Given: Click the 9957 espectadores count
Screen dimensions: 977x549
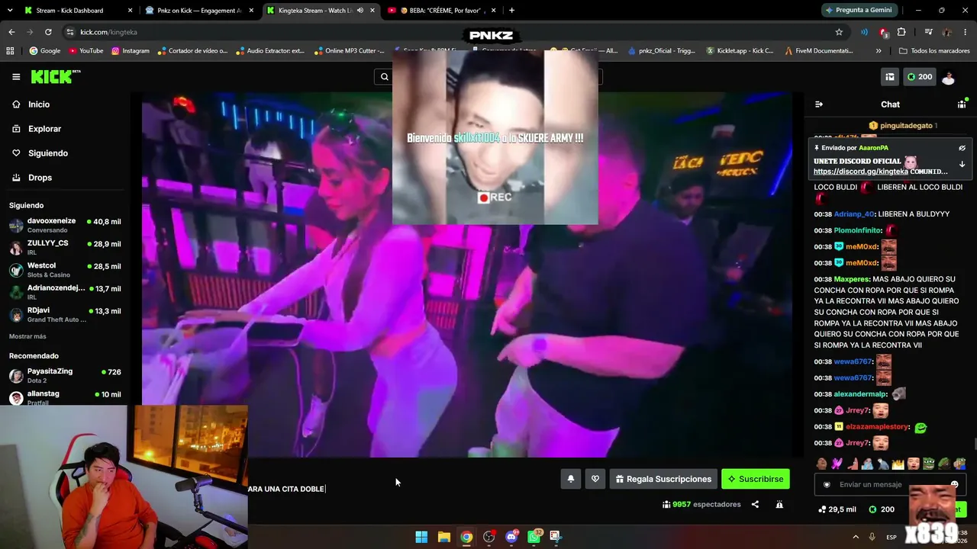Looking at the screenshot, I should [x=701, y=504].
